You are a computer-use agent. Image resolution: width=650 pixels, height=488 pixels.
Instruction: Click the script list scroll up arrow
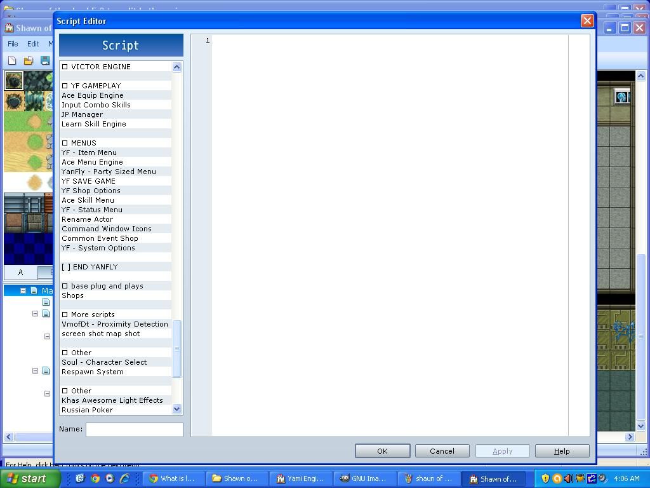point(177,67)
